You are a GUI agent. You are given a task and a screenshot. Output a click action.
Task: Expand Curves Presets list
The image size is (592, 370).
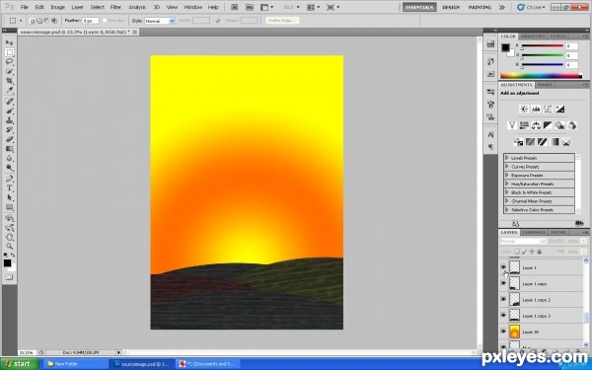click(x=507, y=167)
